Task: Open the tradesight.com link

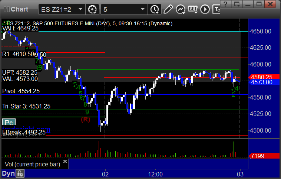Action: pyautogui.click(x=26, y=129)
